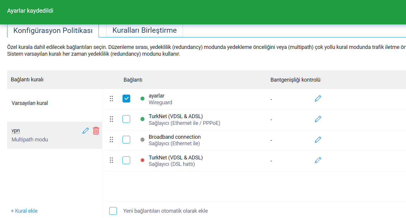Image resolution: width=406 pixels, height=218 pixels.
Task: Edit bandwidth control for Broadband connection
Action: pos(318,140)
